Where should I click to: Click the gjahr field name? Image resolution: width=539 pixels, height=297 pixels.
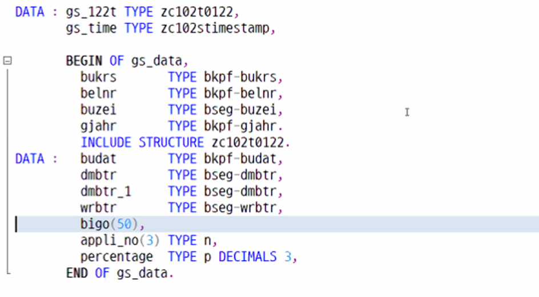tap(98, 127)
